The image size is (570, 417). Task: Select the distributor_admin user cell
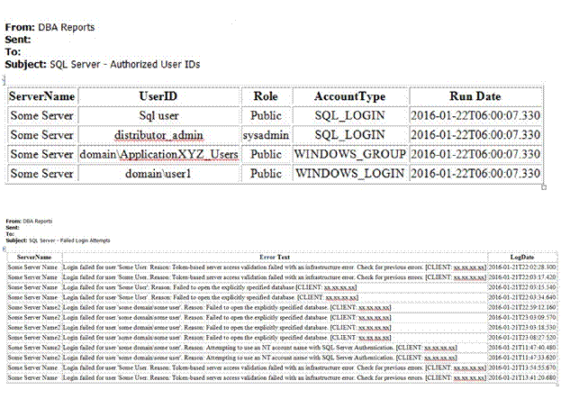click(158, 135)
